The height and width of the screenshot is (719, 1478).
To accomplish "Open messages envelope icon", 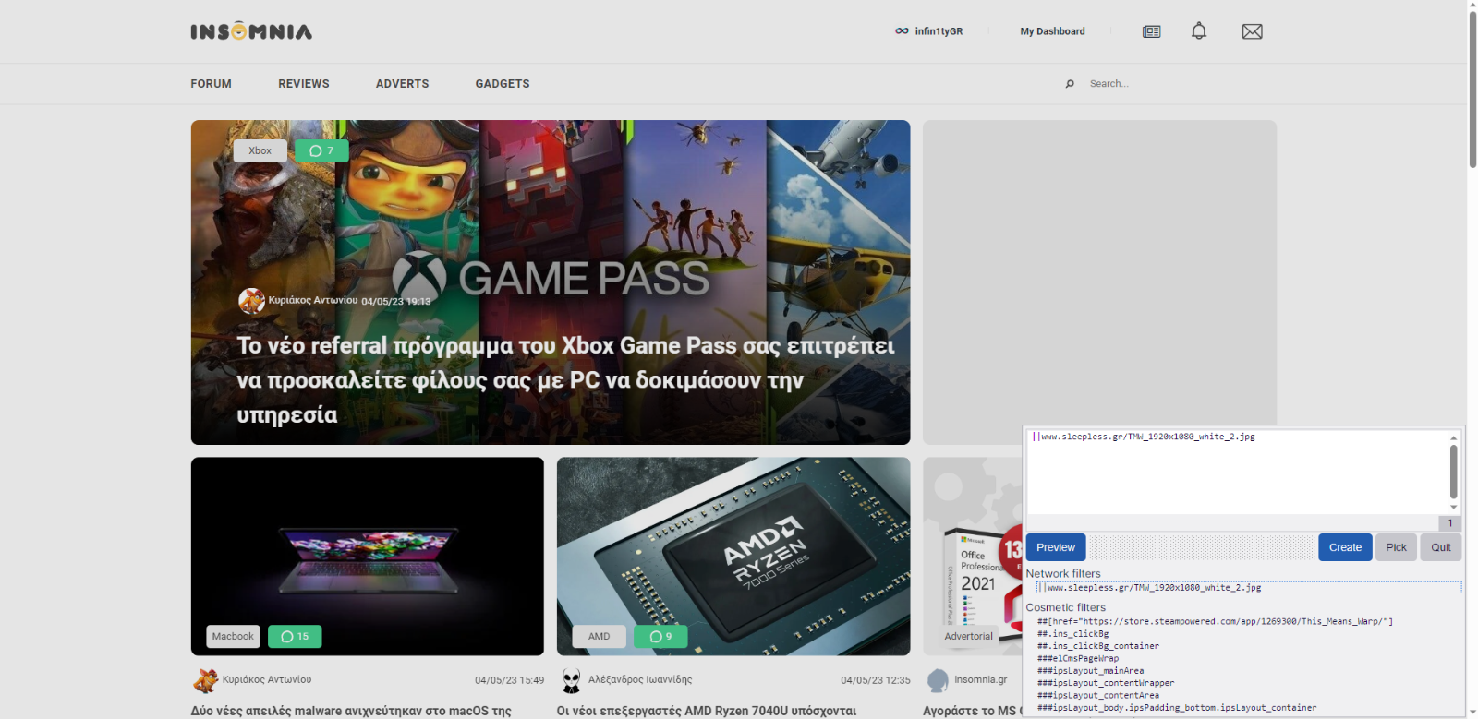I will pos(1252,31).
